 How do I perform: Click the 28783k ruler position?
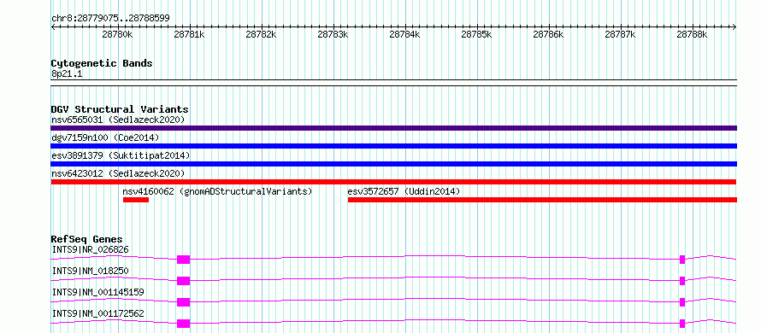(x=333, y=34)
